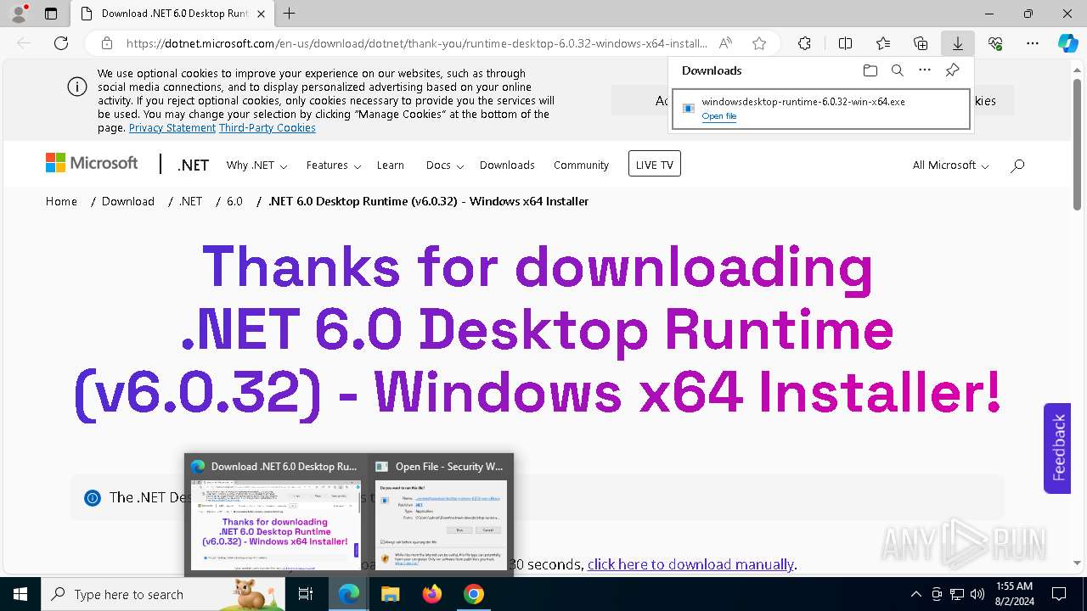Open volume control tray icon
The image size is (1087, 611).
977,594
